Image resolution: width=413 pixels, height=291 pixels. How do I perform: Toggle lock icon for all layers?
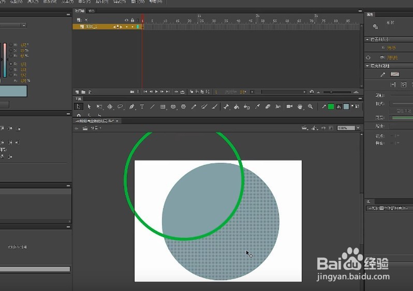coord(132,20)
